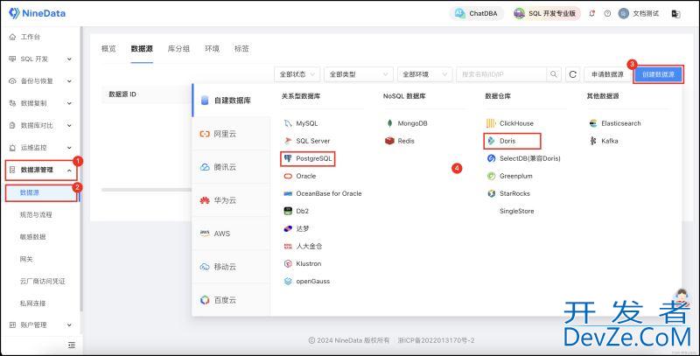
Task: Open 敏感数据 in sidebar
Action: [32, 237]
